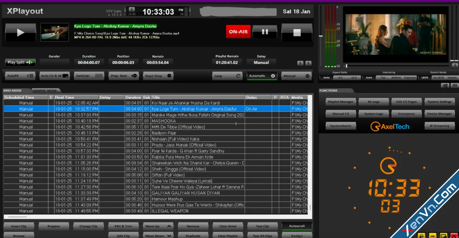
Task: Select the Hamoor Mashup row
Action: tap(156, 199)
